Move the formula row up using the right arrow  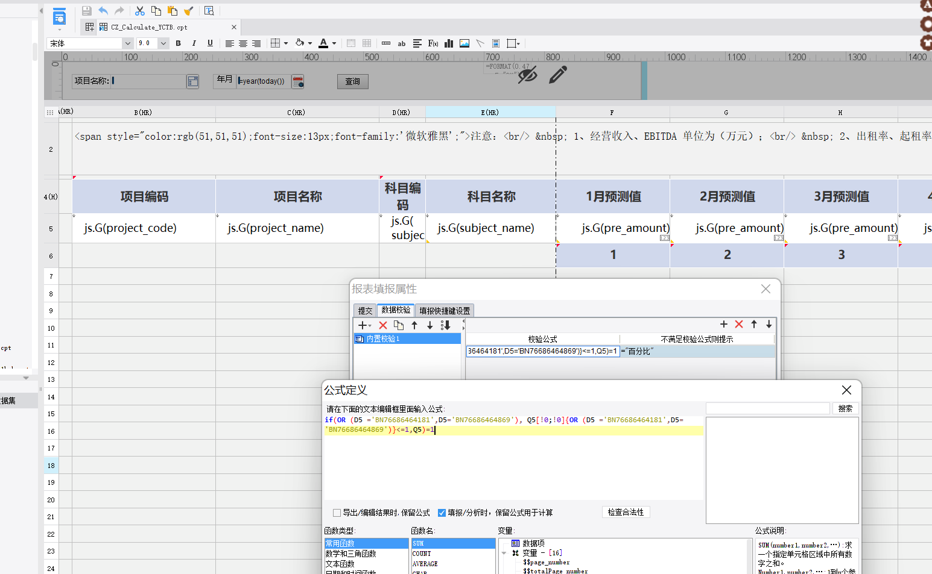[x=754, y=324]
